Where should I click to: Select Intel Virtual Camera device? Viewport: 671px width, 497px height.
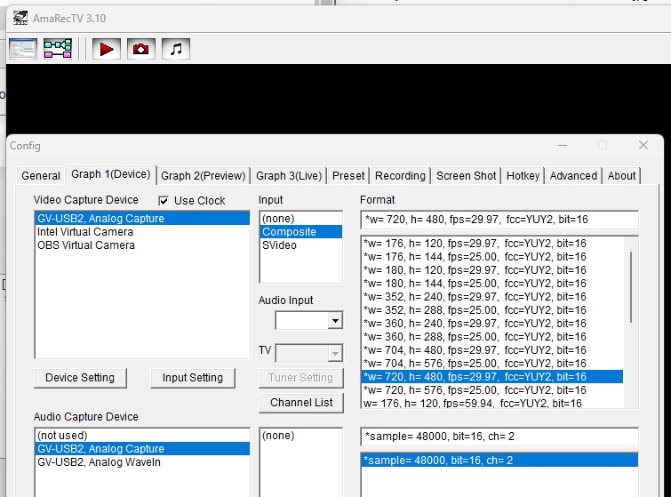tap(142, 232)
